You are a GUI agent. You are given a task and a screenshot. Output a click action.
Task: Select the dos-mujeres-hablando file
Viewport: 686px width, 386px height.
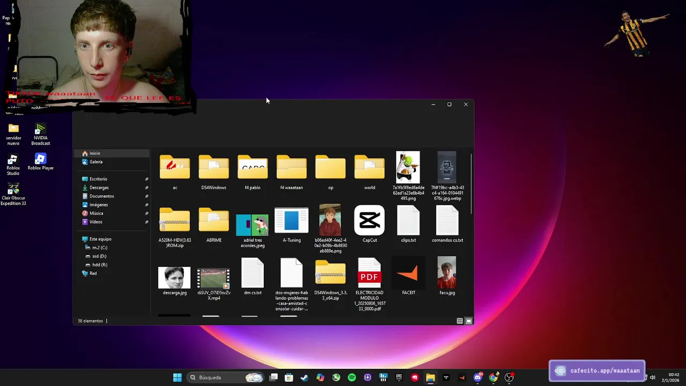[x=292, y=285]
